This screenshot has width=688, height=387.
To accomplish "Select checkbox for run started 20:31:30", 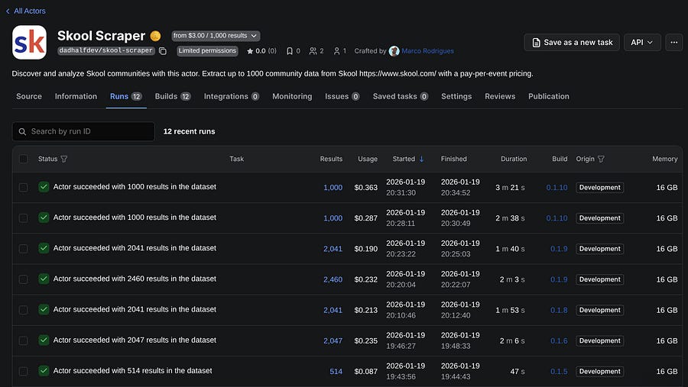I will click(23, 188).
